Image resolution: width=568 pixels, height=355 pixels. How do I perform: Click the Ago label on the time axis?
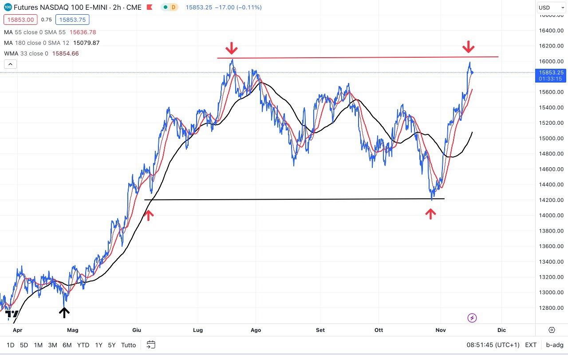pos(256,330)
